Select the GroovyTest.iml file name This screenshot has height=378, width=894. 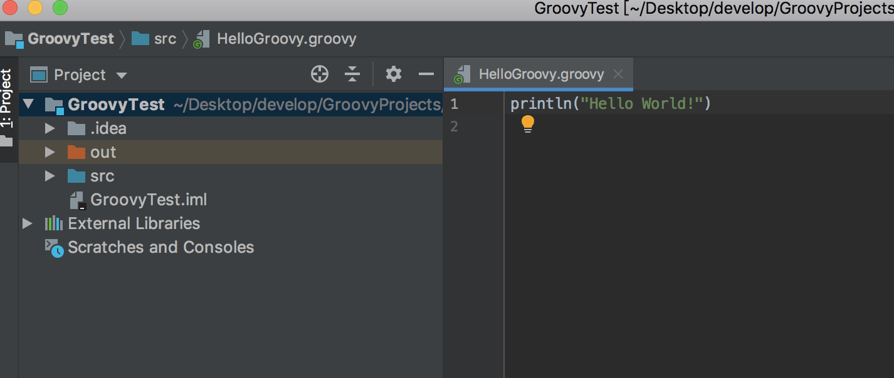149,200
